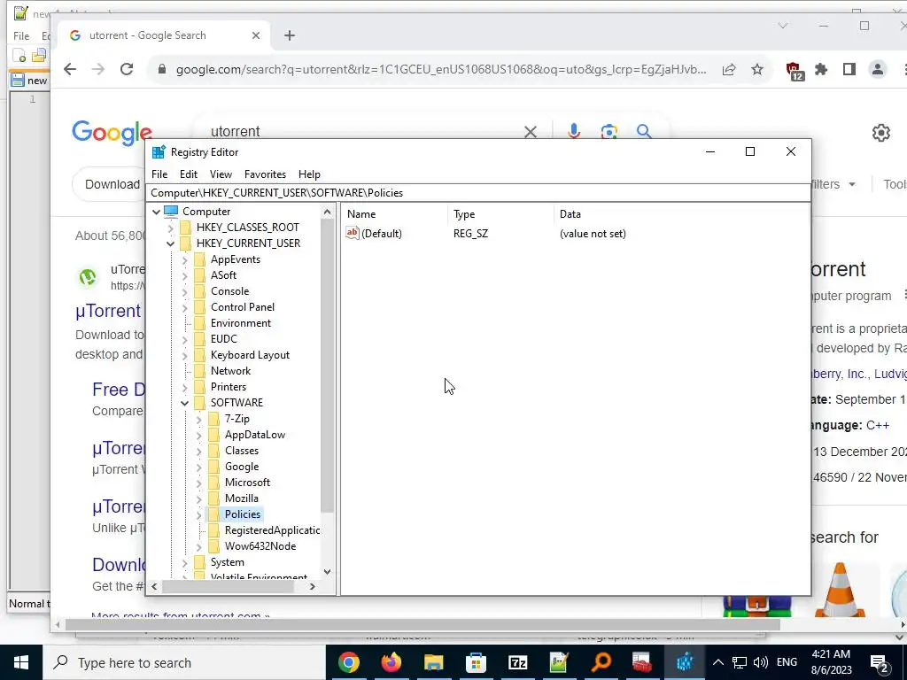Expand the 7-Zip key
The width and height of the screenshot is (907, 680).
click(199, 419)
